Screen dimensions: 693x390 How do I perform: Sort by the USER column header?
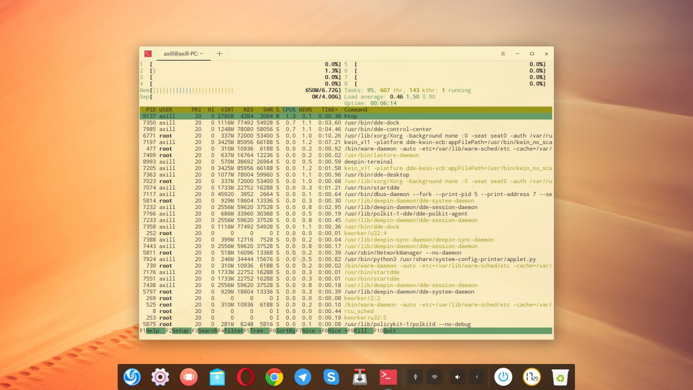point(166,110)
